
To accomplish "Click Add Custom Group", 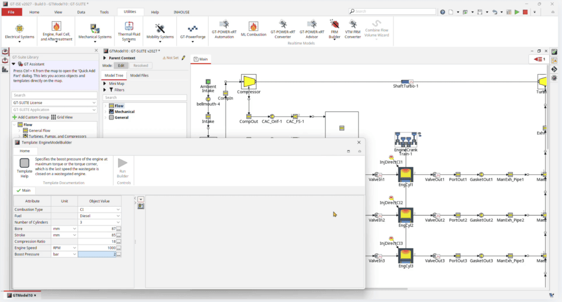I will [x=31, y=117].
